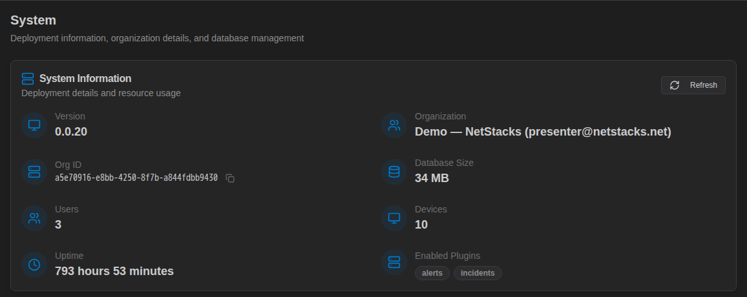Click the Org ID label
Screen dimensions: 747x297
click(68, 165)
